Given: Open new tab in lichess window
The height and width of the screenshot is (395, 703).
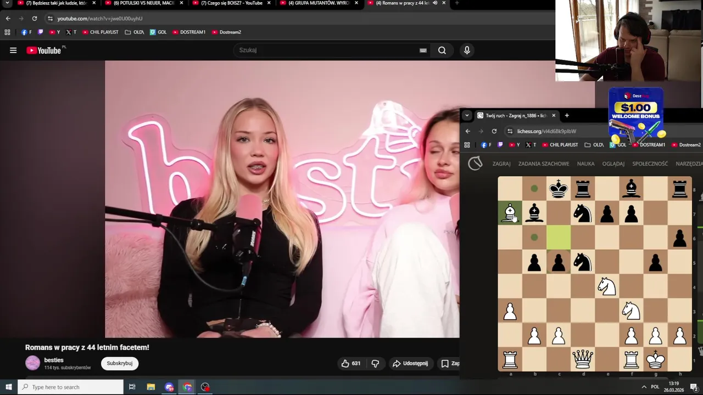Looking at the screenshot, I should click(567, 116).
